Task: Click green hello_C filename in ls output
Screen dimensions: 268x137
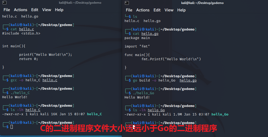Action: 94,114
